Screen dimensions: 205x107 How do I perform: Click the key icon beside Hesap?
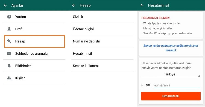click(x=9, y=41)
